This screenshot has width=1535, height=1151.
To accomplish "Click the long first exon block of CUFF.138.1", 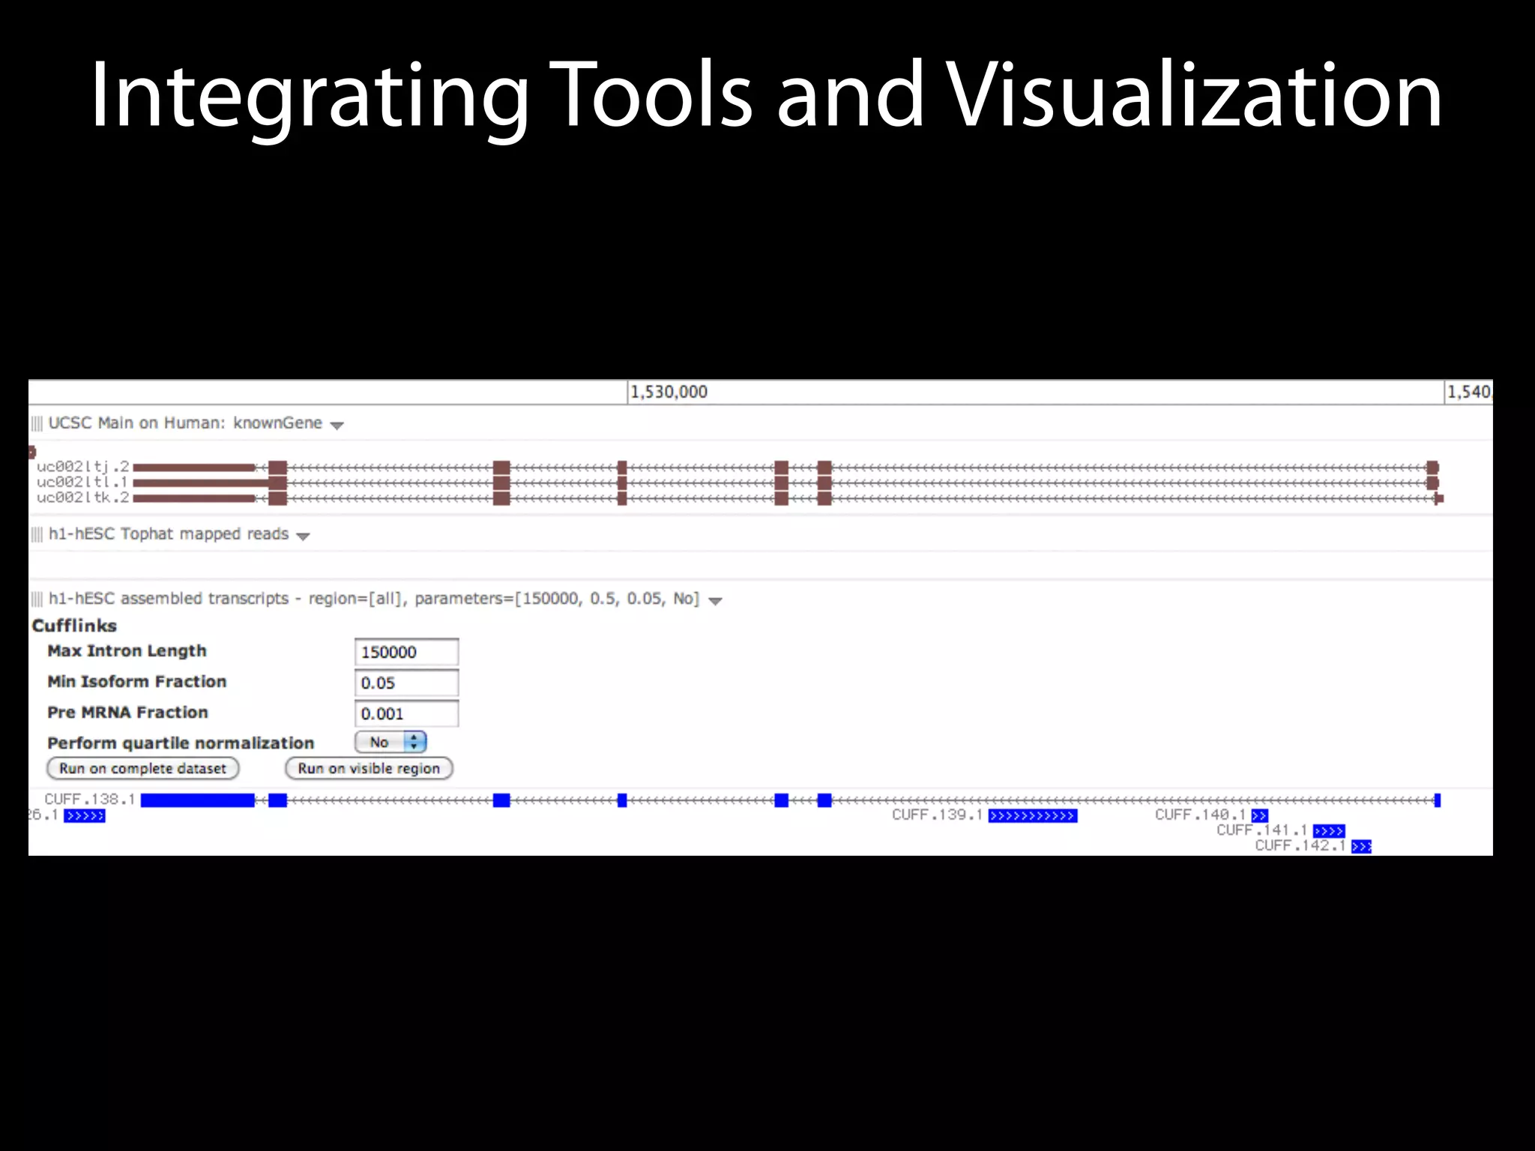I will 198,800.
